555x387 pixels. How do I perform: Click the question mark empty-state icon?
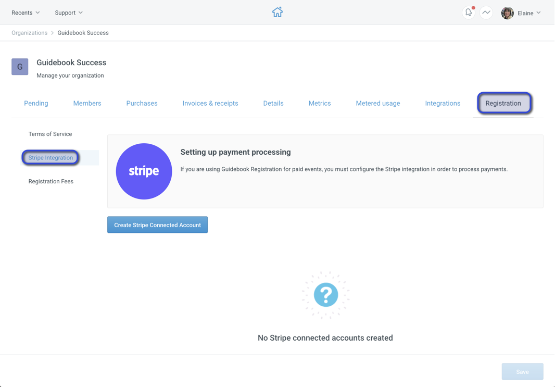pos(325,295)
